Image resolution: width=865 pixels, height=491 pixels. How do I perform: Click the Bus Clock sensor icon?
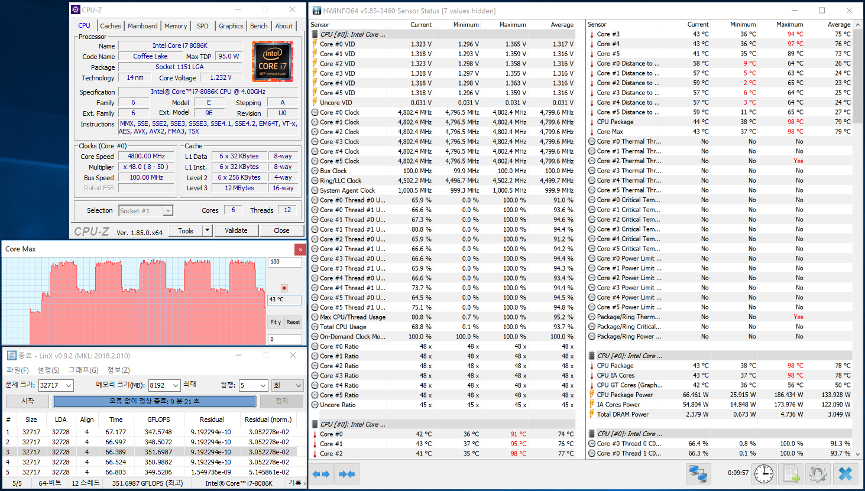point(315,171)
